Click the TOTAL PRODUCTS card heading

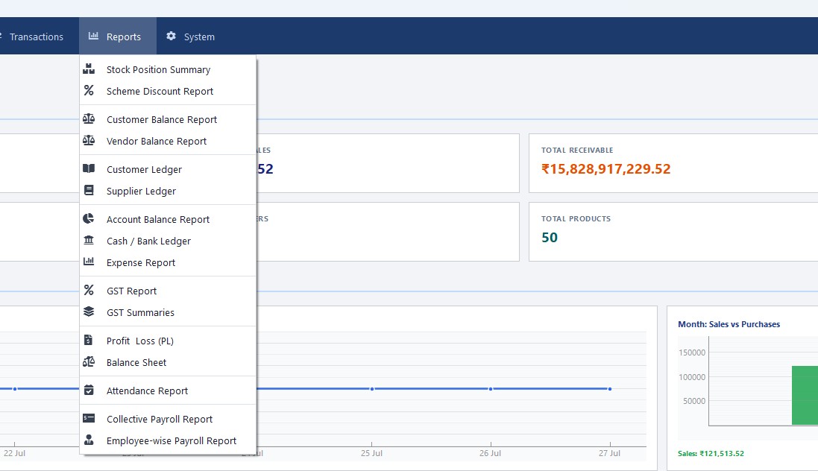click(576, 218)
